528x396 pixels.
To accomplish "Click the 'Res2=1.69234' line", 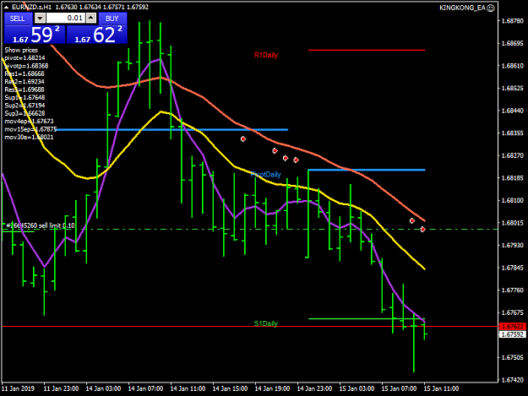I will 24,81.
